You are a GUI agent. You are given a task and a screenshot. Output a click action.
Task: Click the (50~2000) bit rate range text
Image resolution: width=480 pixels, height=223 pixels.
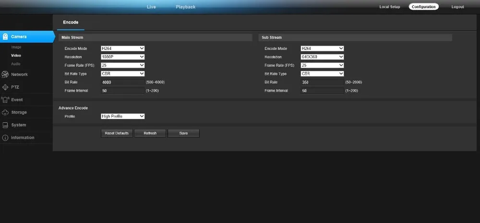pos(354,82)
